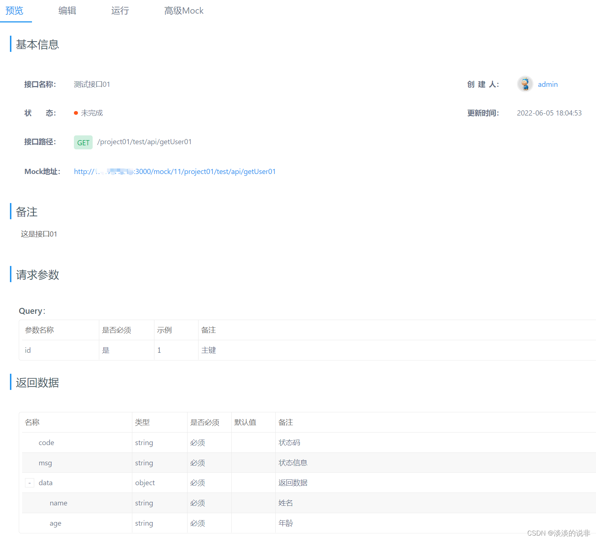
Task: Click the msg row in return data table
Action: click(x=45, y=463)
